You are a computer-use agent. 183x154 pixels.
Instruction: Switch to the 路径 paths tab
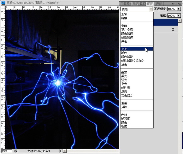coord(143,4)
